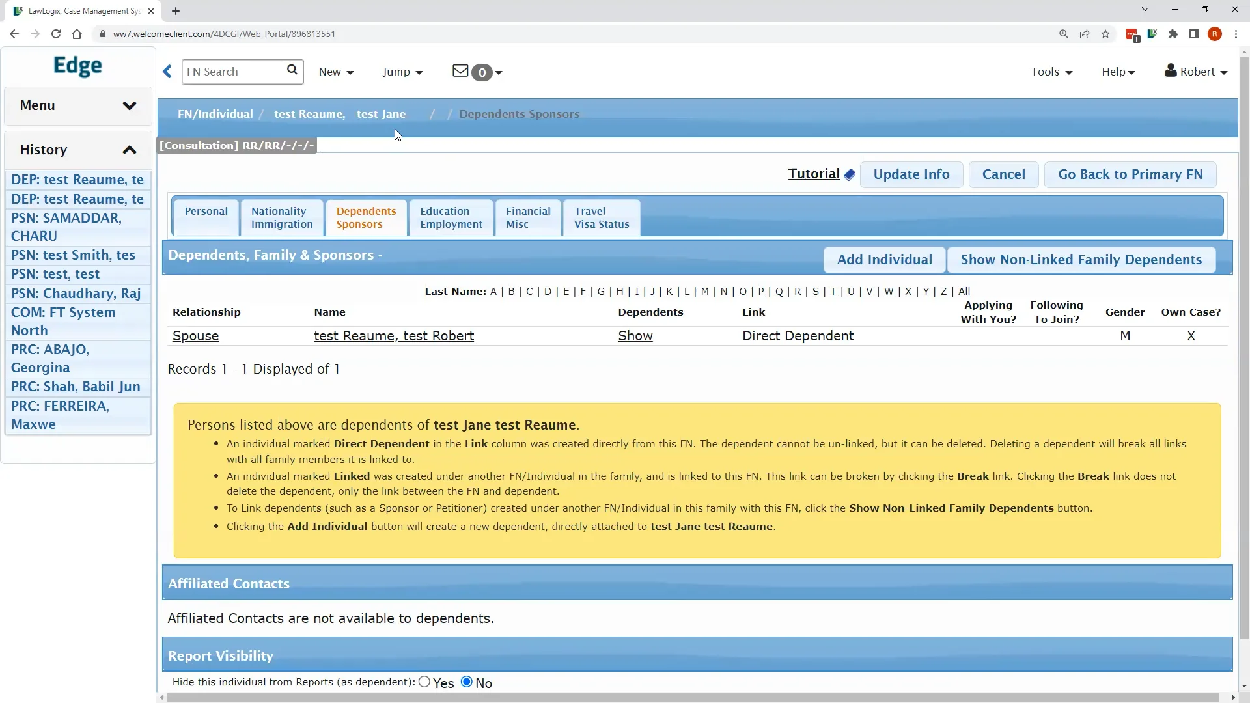Click the share icon in the browser toolbar
The width and height of the screenshot is (1250, 703).
[1085, 34]
